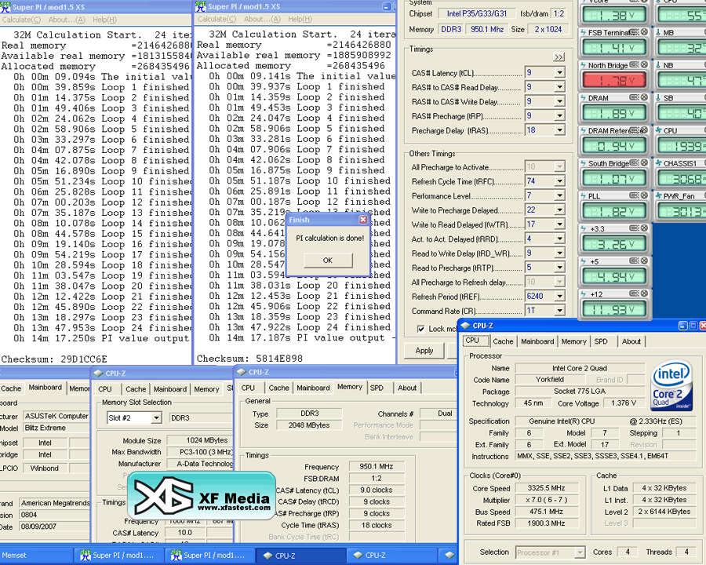Switch to SPD tab in front CPU-Z window

(x=601, y=341)
